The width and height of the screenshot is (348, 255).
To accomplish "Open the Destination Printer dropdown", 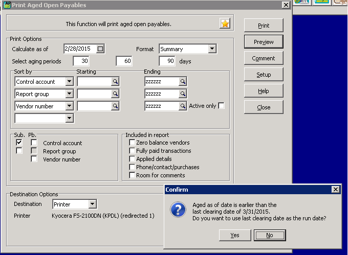I will pos(92,204).
